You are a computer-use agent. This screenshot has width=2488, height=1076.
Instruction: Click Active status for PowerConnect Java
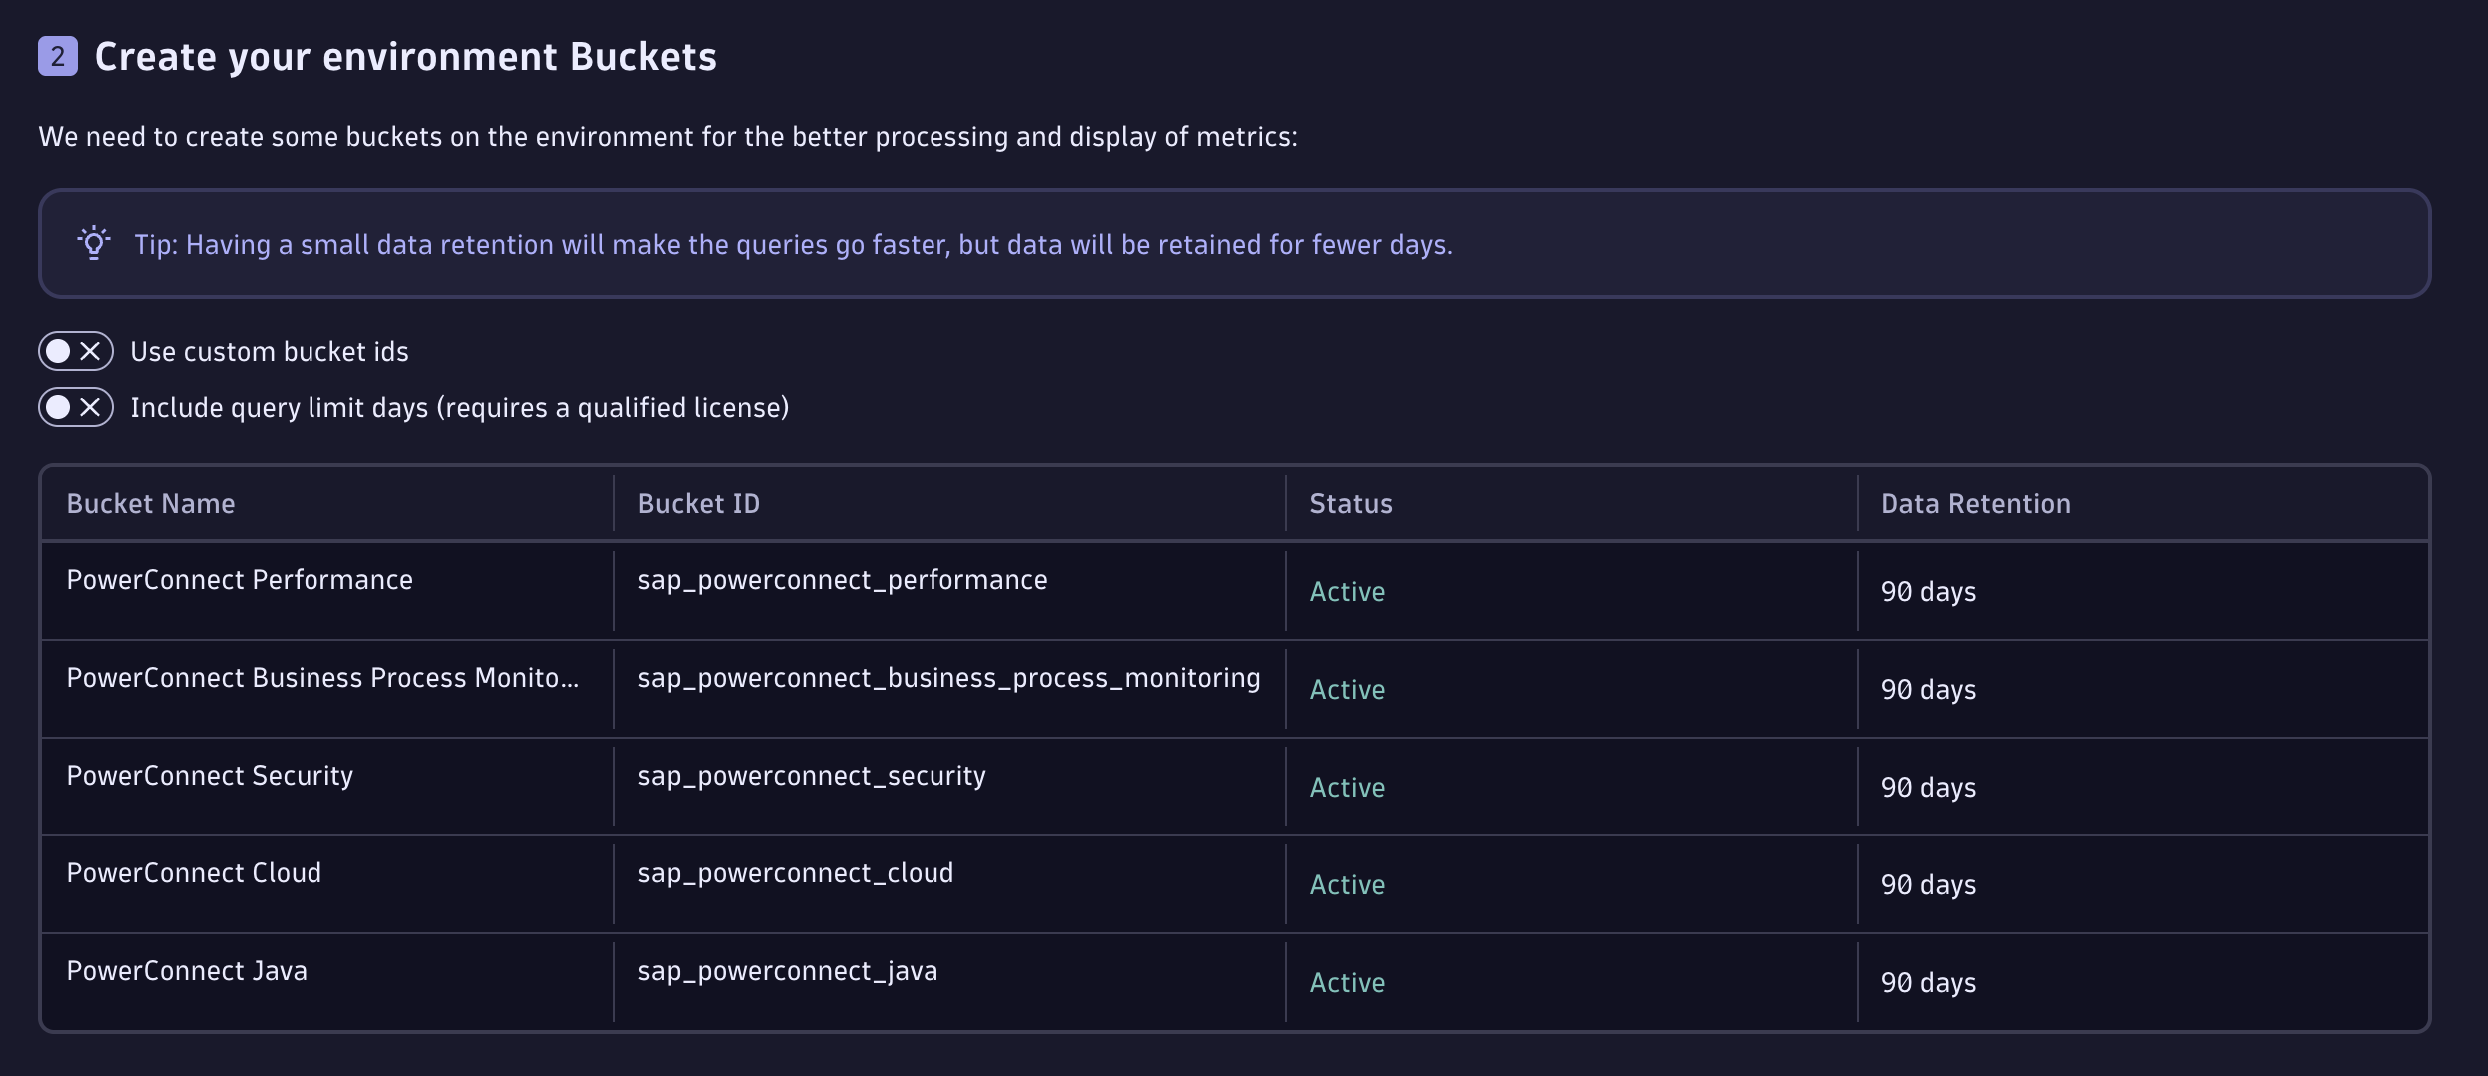1347,983
